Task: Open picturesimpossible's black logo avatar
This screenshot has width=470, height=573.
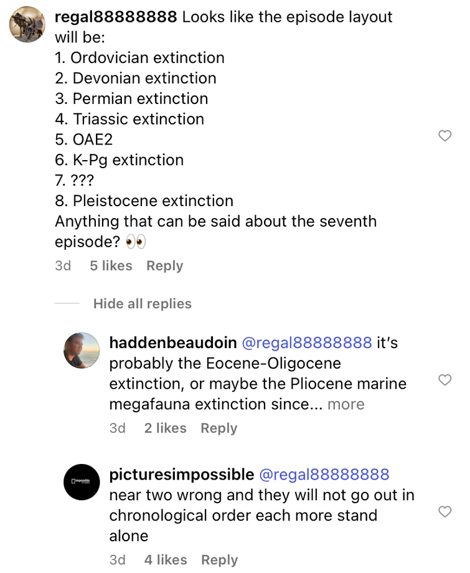Action: click(x=82, y=482)
